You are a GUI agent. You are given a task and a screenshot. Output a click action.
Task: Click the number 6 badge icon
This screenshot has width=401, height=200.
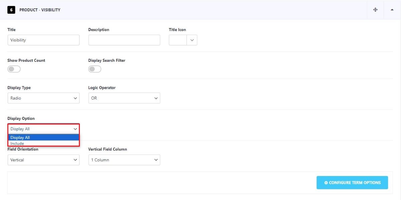(11, 10)
